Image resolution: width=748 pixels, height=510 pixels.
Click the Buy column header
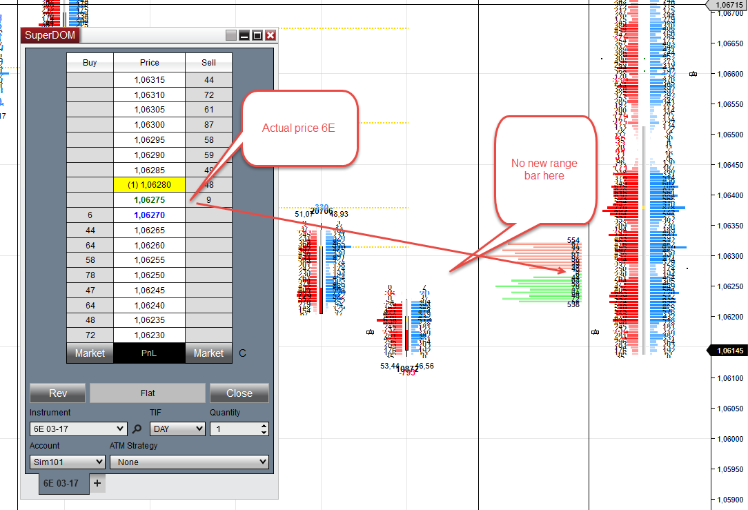[x=90, y=63]
